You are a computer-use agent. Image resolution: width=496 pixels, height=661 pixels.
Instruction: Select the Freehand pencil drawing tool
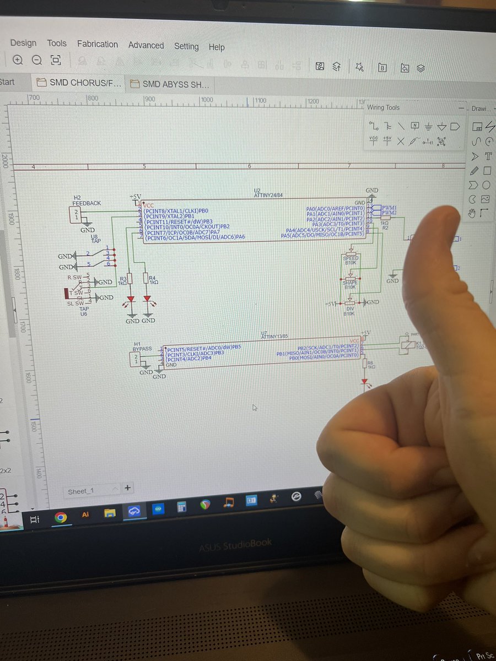(475, 171)
